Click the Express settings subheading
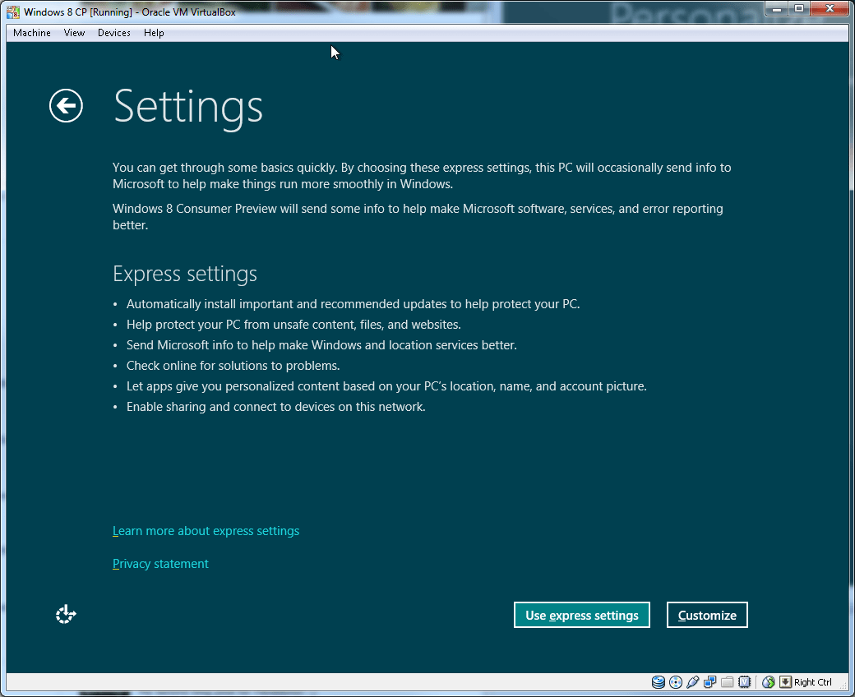855x697 pixels. [x=185, y=274]
